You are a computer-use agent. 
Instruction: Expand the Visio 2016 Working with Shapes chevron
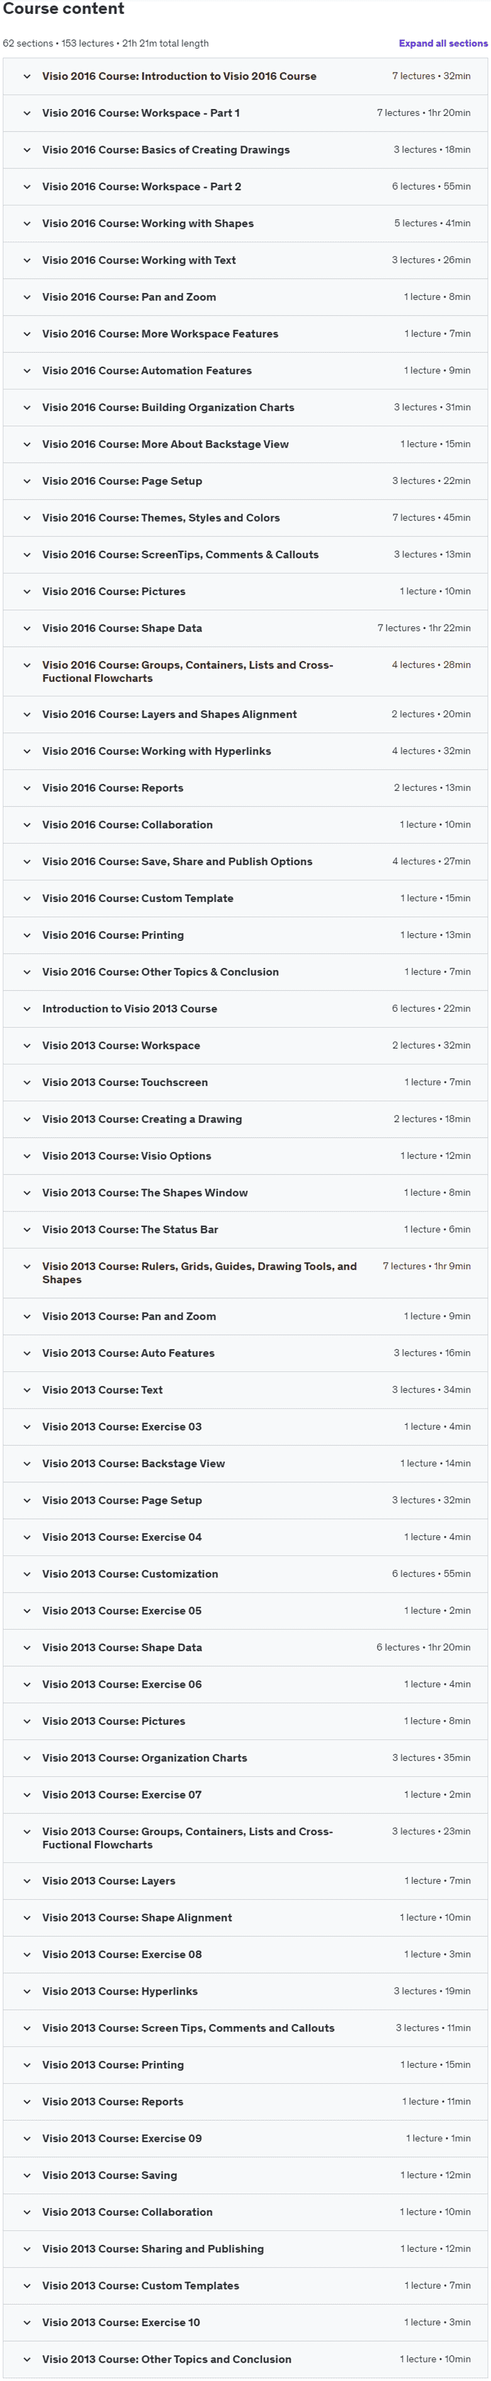(x=27, y=224)
